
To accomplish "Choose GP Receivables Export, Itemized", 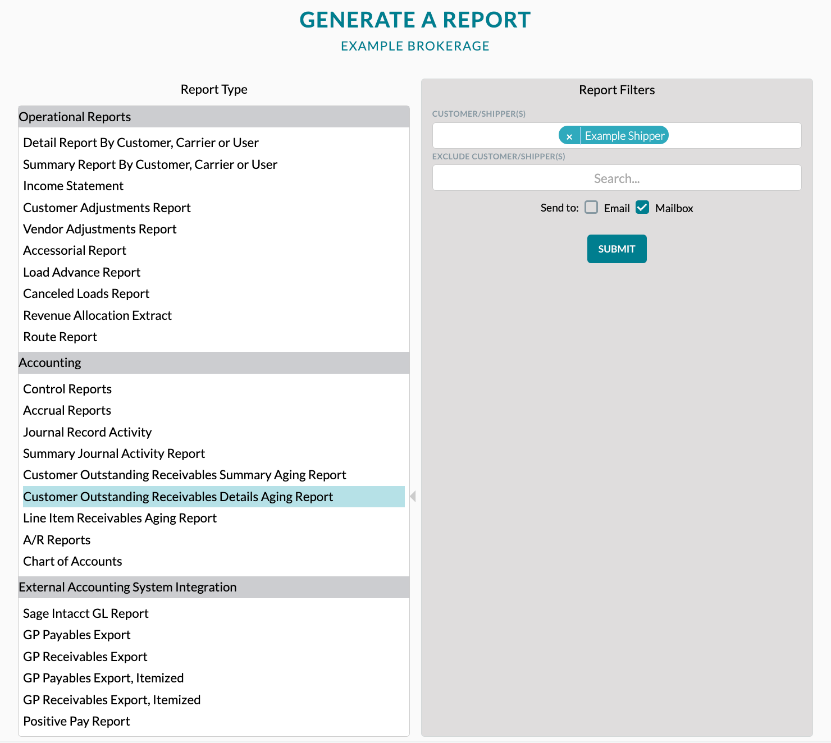I will coord(112,700).
